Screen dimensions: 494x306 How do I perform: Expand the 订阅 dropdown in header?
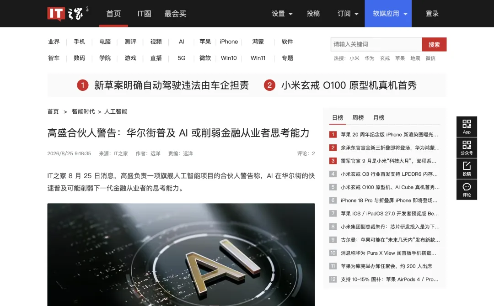pyautogui.click(x=348, y=14)
